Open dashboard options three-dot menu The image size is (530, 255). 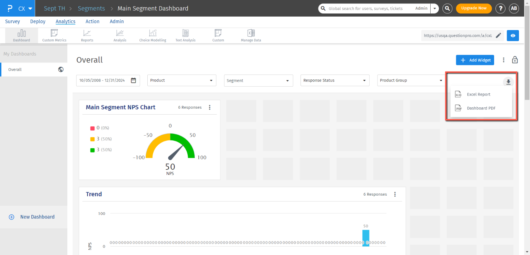pos(504,60)
